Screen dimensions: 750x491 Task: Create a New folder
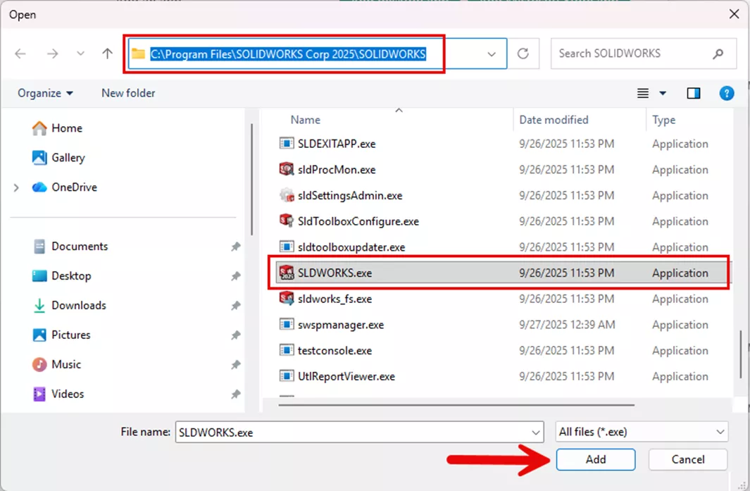click(128, 92)
